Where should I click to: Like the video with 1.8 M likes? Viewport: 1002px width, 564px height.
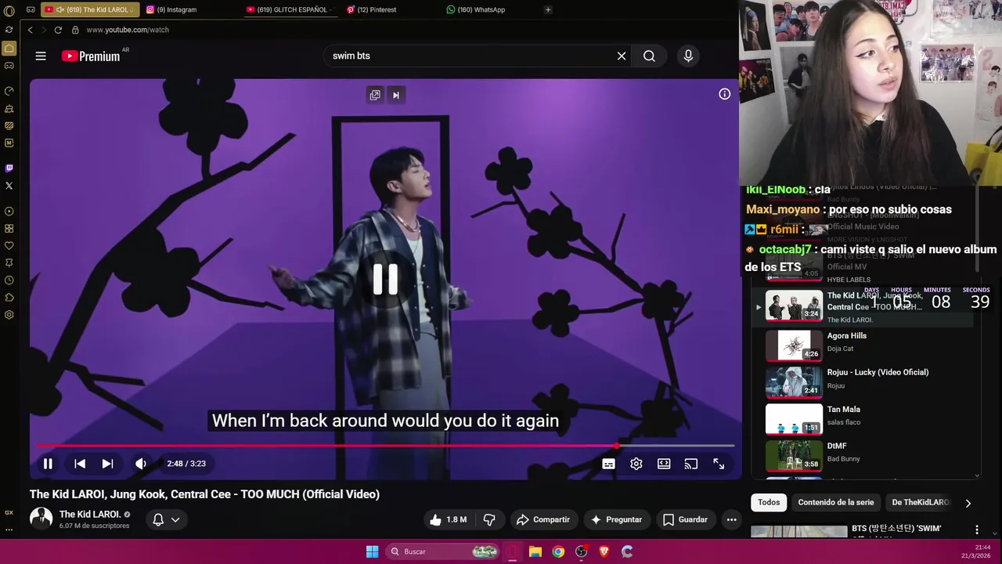click(x=448, y=519)
